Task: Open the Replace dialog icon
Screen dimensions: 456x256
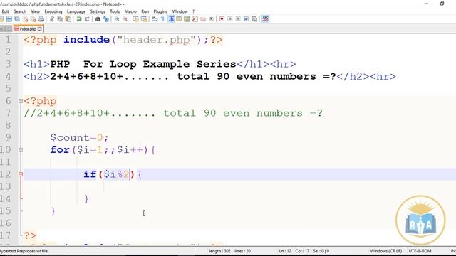Action: [x=106, y=19]
